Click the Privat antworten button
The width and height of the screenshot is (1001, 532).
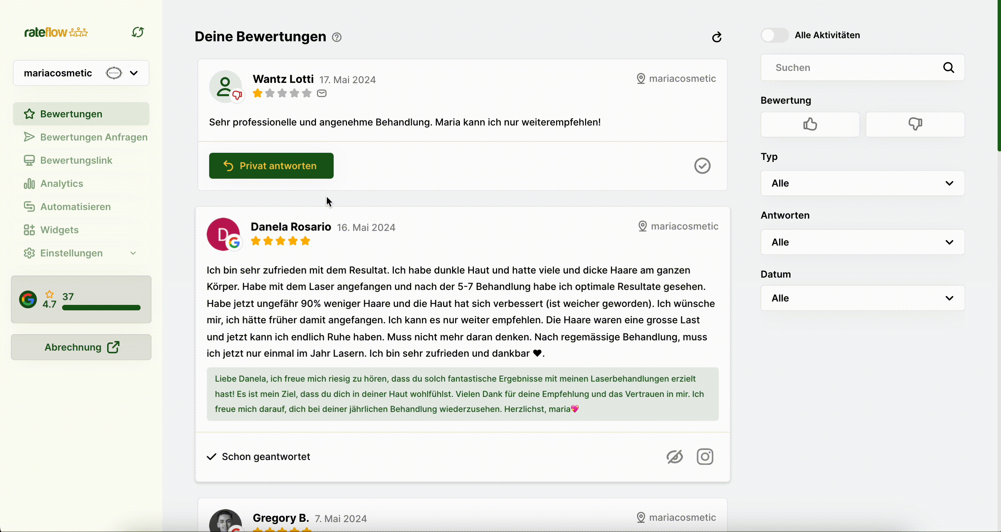point(271,166)
